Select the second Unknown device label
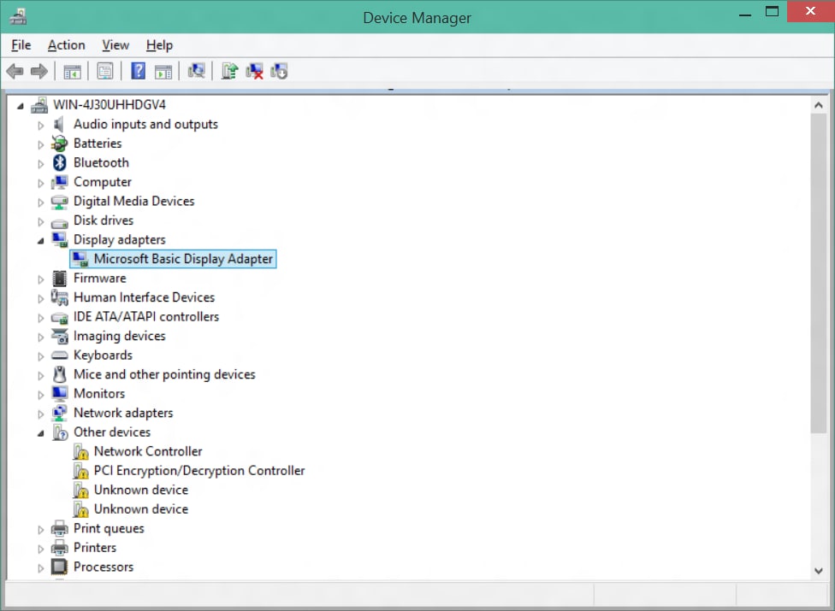 [141, 509]
